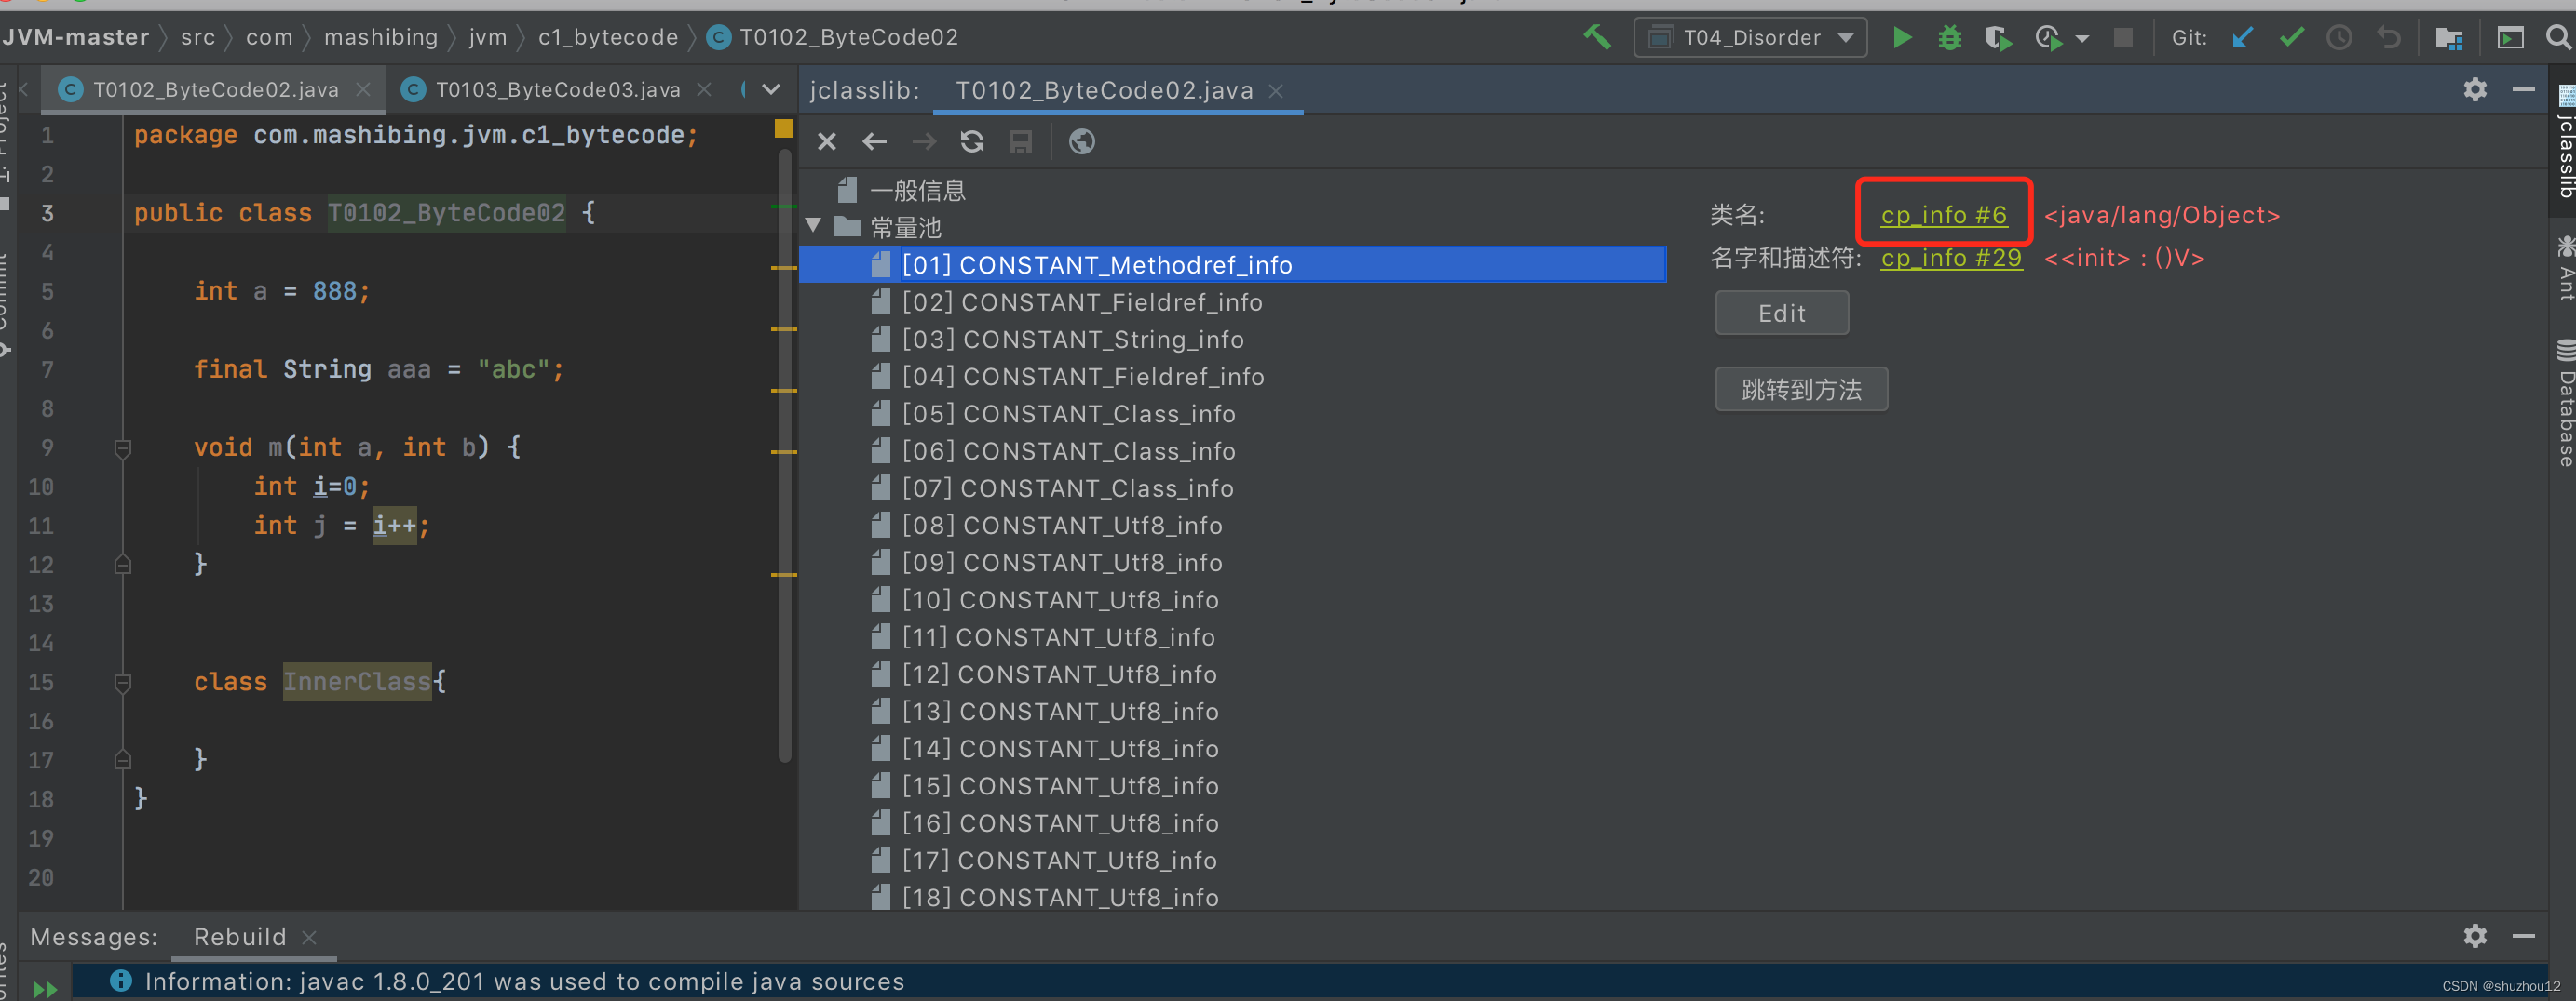Click the editor vertical scrollbar
The image size is (2576, 1001).
[x=784, y=455]
